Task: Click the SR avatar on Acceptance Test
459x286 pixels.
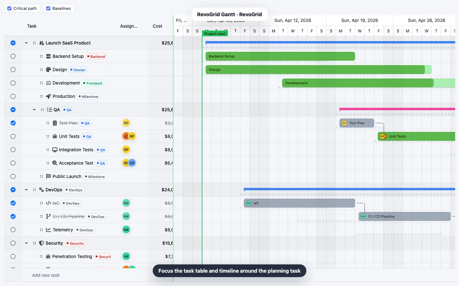Action: tap(132, 163)
